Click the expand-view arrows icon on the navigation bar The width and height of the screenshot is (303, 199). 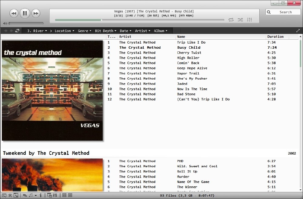(298, 31)
